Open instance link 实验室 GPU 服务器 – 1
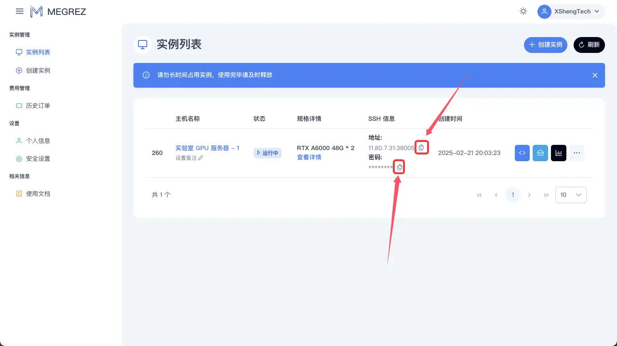Image resolution: width=617 pixels, height=346 pixels. click(x=208, y=148)
